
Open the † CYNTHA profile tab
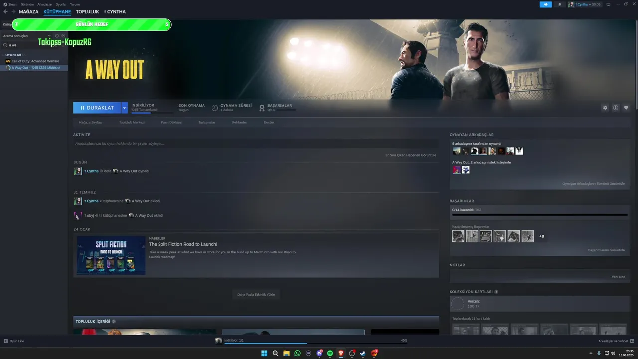point(115,12)
